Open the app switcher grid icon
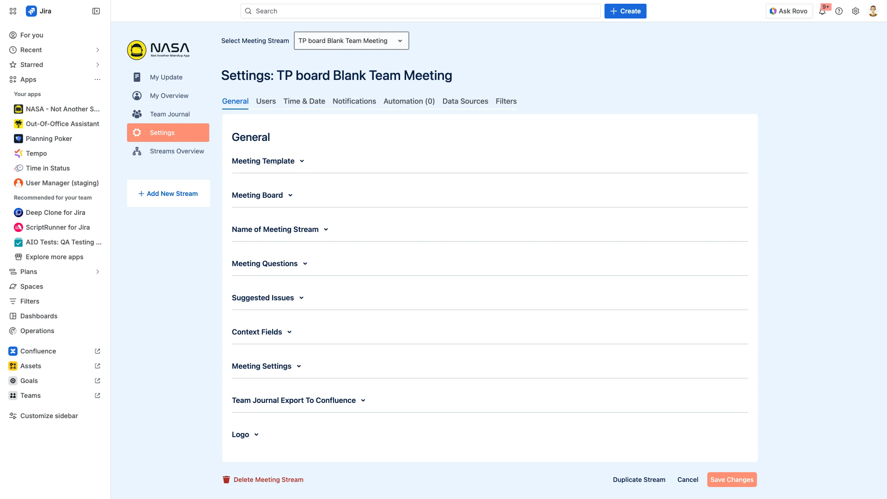 13,11
